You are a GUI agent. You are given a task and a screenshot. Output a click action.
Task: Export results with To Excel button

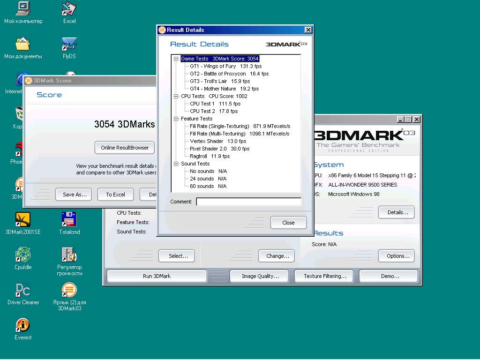115,195
